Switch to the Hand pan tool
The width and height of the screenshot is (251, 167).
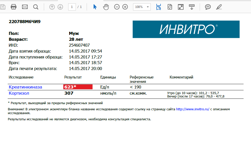pyautogui.click(x=106, y=7)
